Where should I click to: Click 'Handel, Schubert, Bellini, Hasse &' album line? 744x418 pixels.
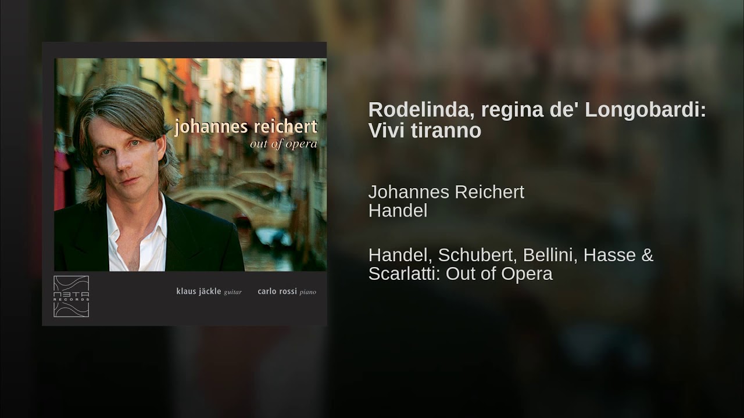[x=511, y=255]
